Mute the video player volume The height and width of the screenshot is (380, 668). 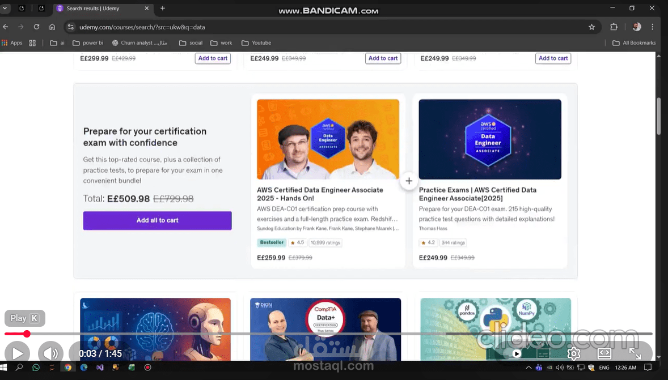50,353
